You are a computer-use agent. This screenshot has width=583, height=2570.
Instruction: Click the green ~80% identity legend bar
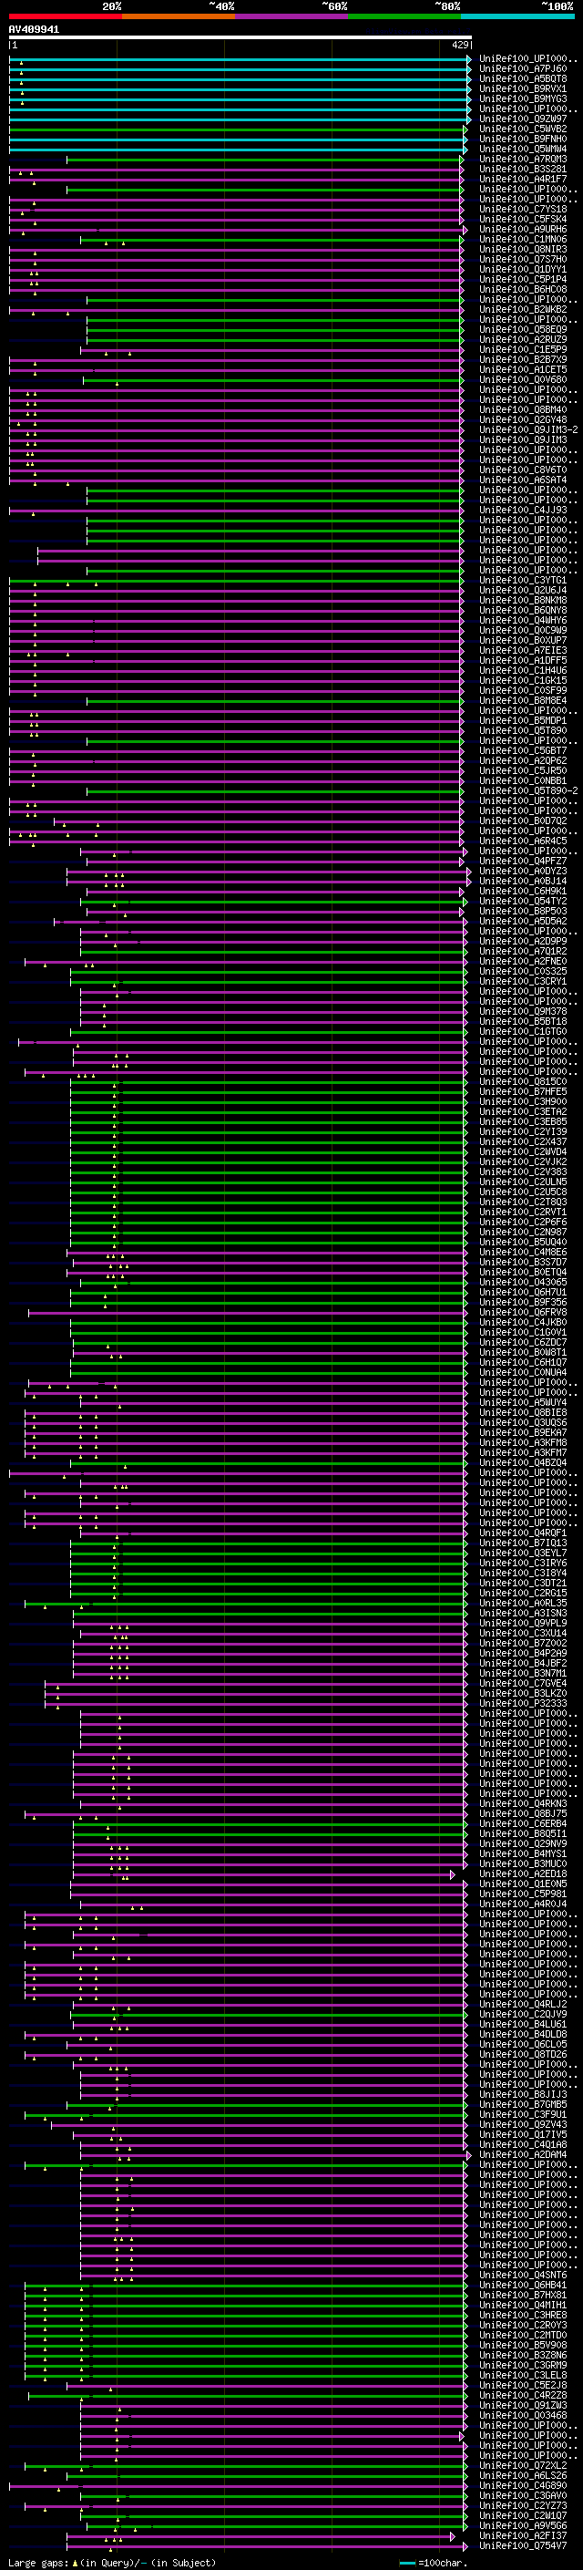point(404,16)
